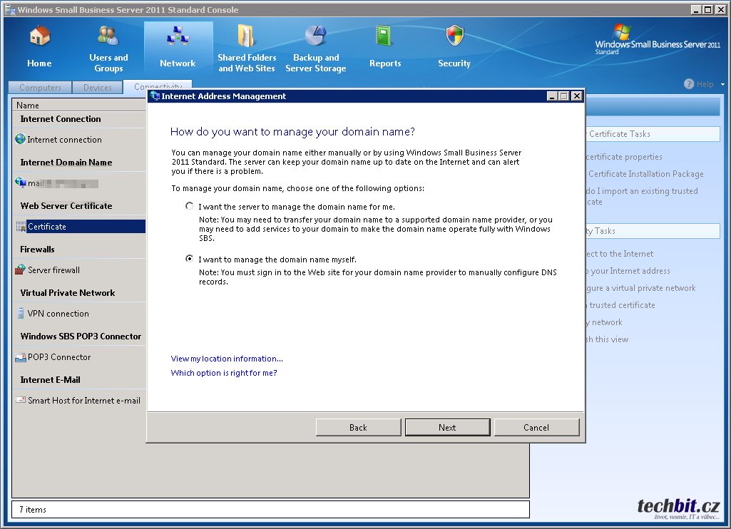Open Shared Folders and Web Sites icon
The height and width of the screenshot is (529, 731).
click(246, 35)
